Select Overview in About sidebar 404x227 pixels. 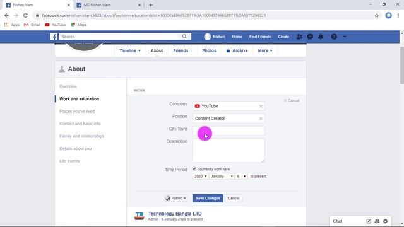pos(68,86)
